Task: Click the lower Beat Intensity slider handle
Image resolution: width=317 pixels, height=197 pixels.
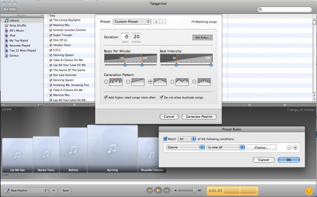Action: [x=176, y=65]
